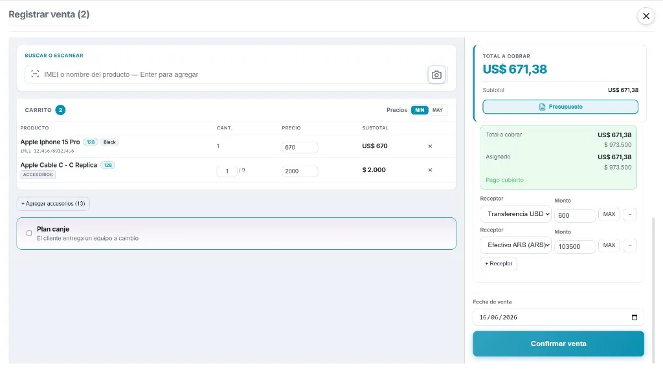The height and width of the screenshot is (372, 663).
Task: Edit quantity field for Cable C - C Replica
Action: (227, 171)
